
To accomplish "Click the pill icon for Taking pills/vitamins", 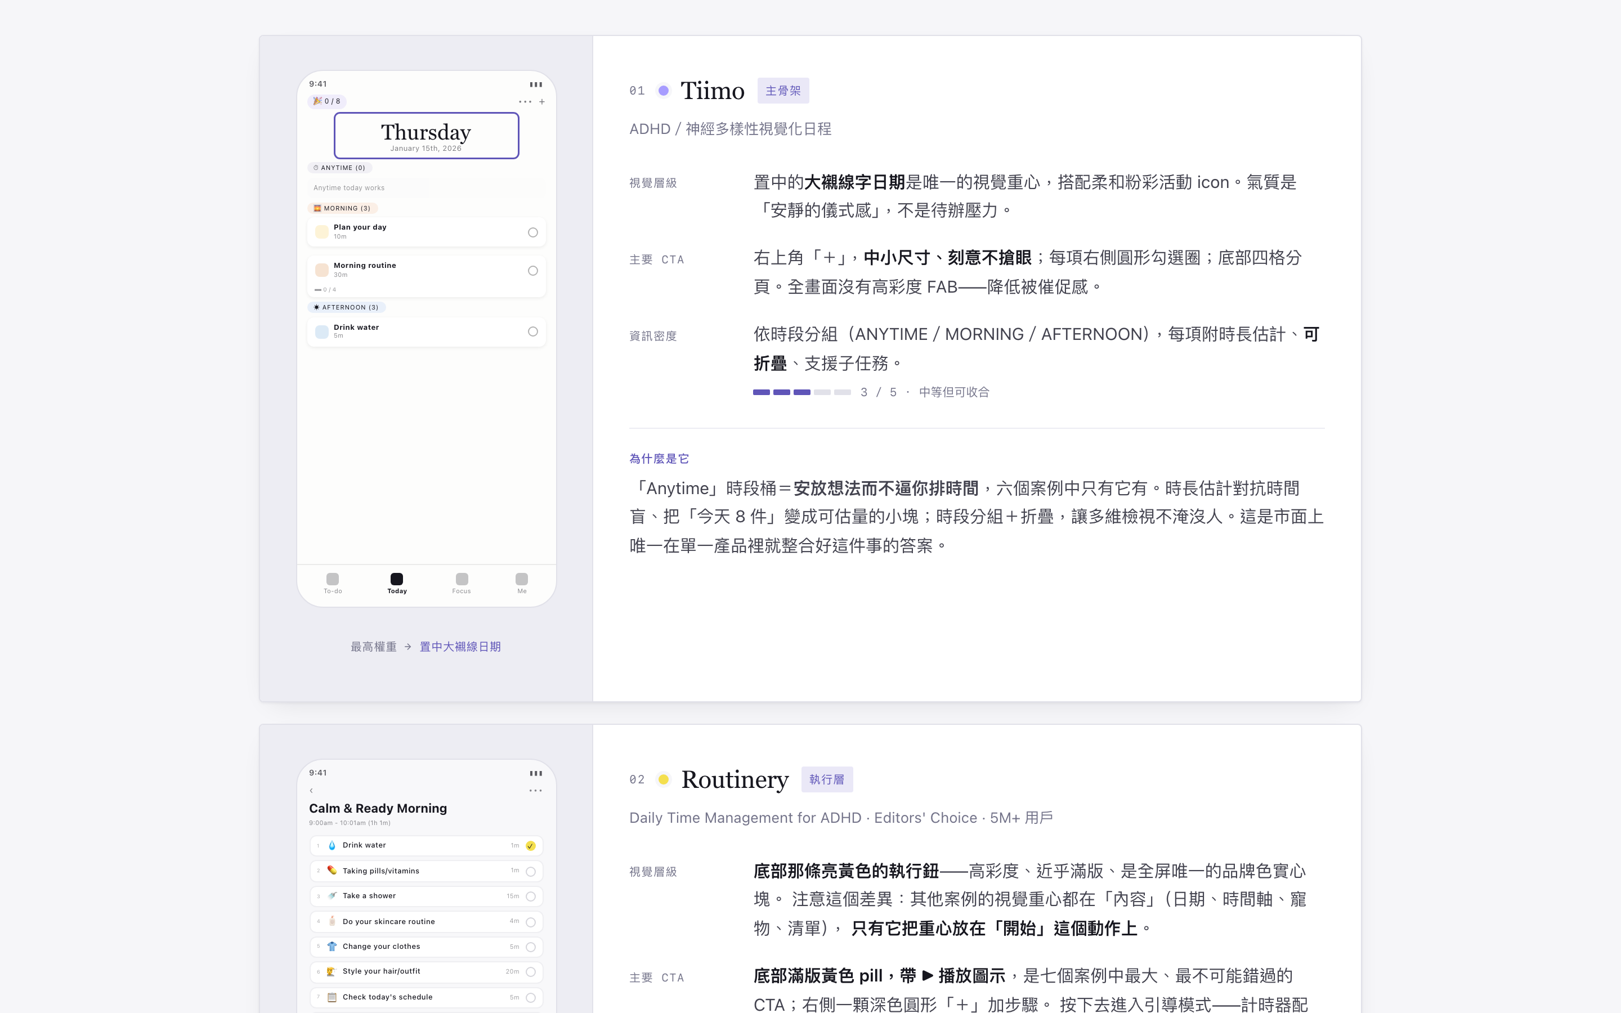I will coord(332,870).
